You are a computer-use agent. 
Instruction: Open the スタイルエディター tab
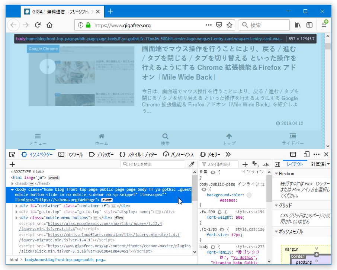138,154
